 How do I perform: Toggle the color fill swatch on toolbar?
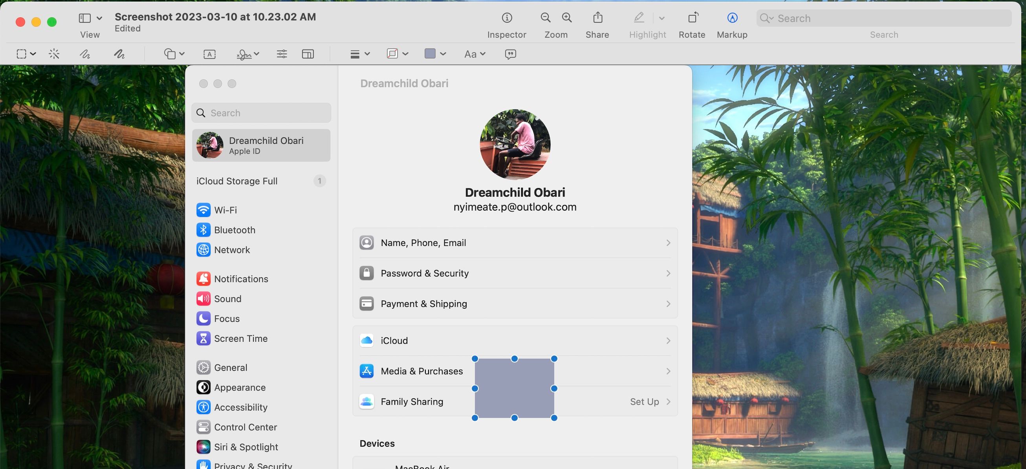tap(429, 53)
